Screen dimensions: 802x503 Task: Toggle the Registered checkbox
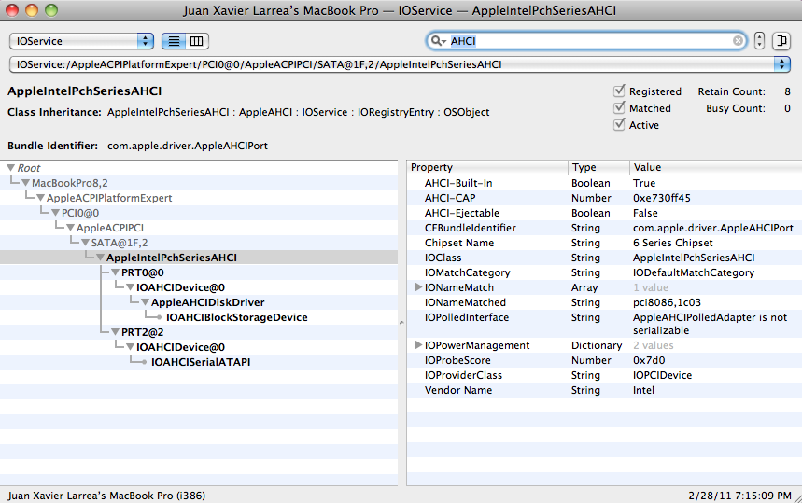click(x=619, y=91)
